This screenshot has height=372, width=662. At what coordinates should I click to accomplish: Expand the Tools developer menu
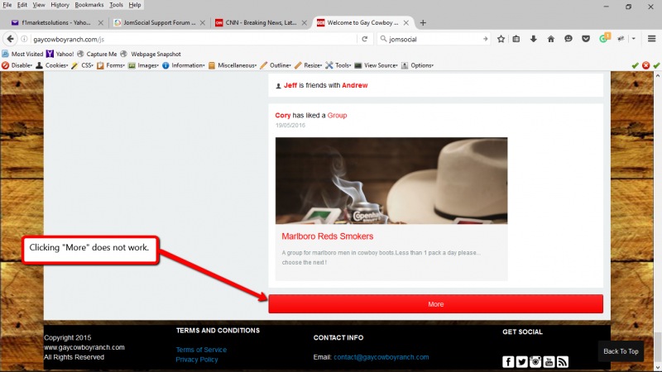tap(338, 65)
